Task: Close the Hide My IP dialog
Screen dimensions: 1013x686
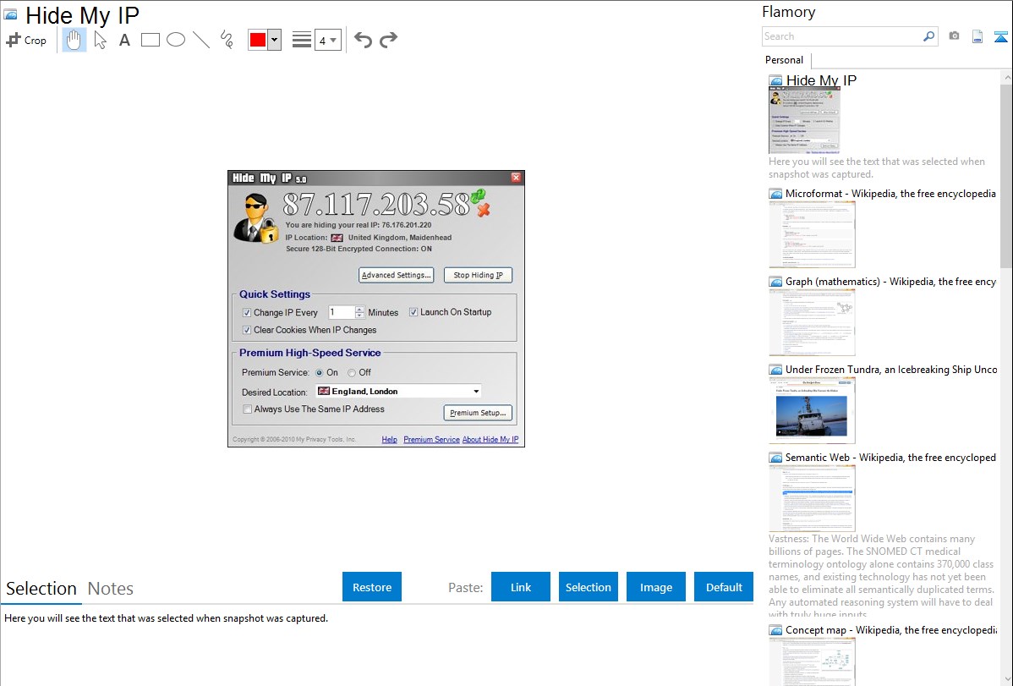Action: [516, 177]
